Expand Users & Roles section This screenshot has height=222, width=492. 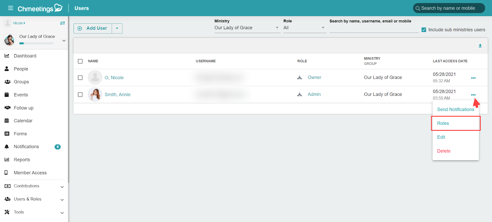pyautogui.click(x=34, y=199)
